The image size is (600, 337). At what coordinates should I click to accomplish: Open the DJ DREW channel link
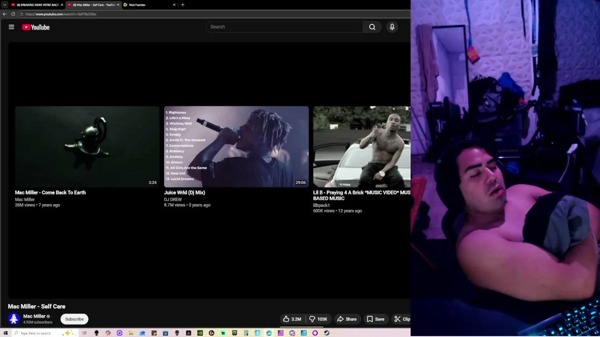[x=172, y=199]
